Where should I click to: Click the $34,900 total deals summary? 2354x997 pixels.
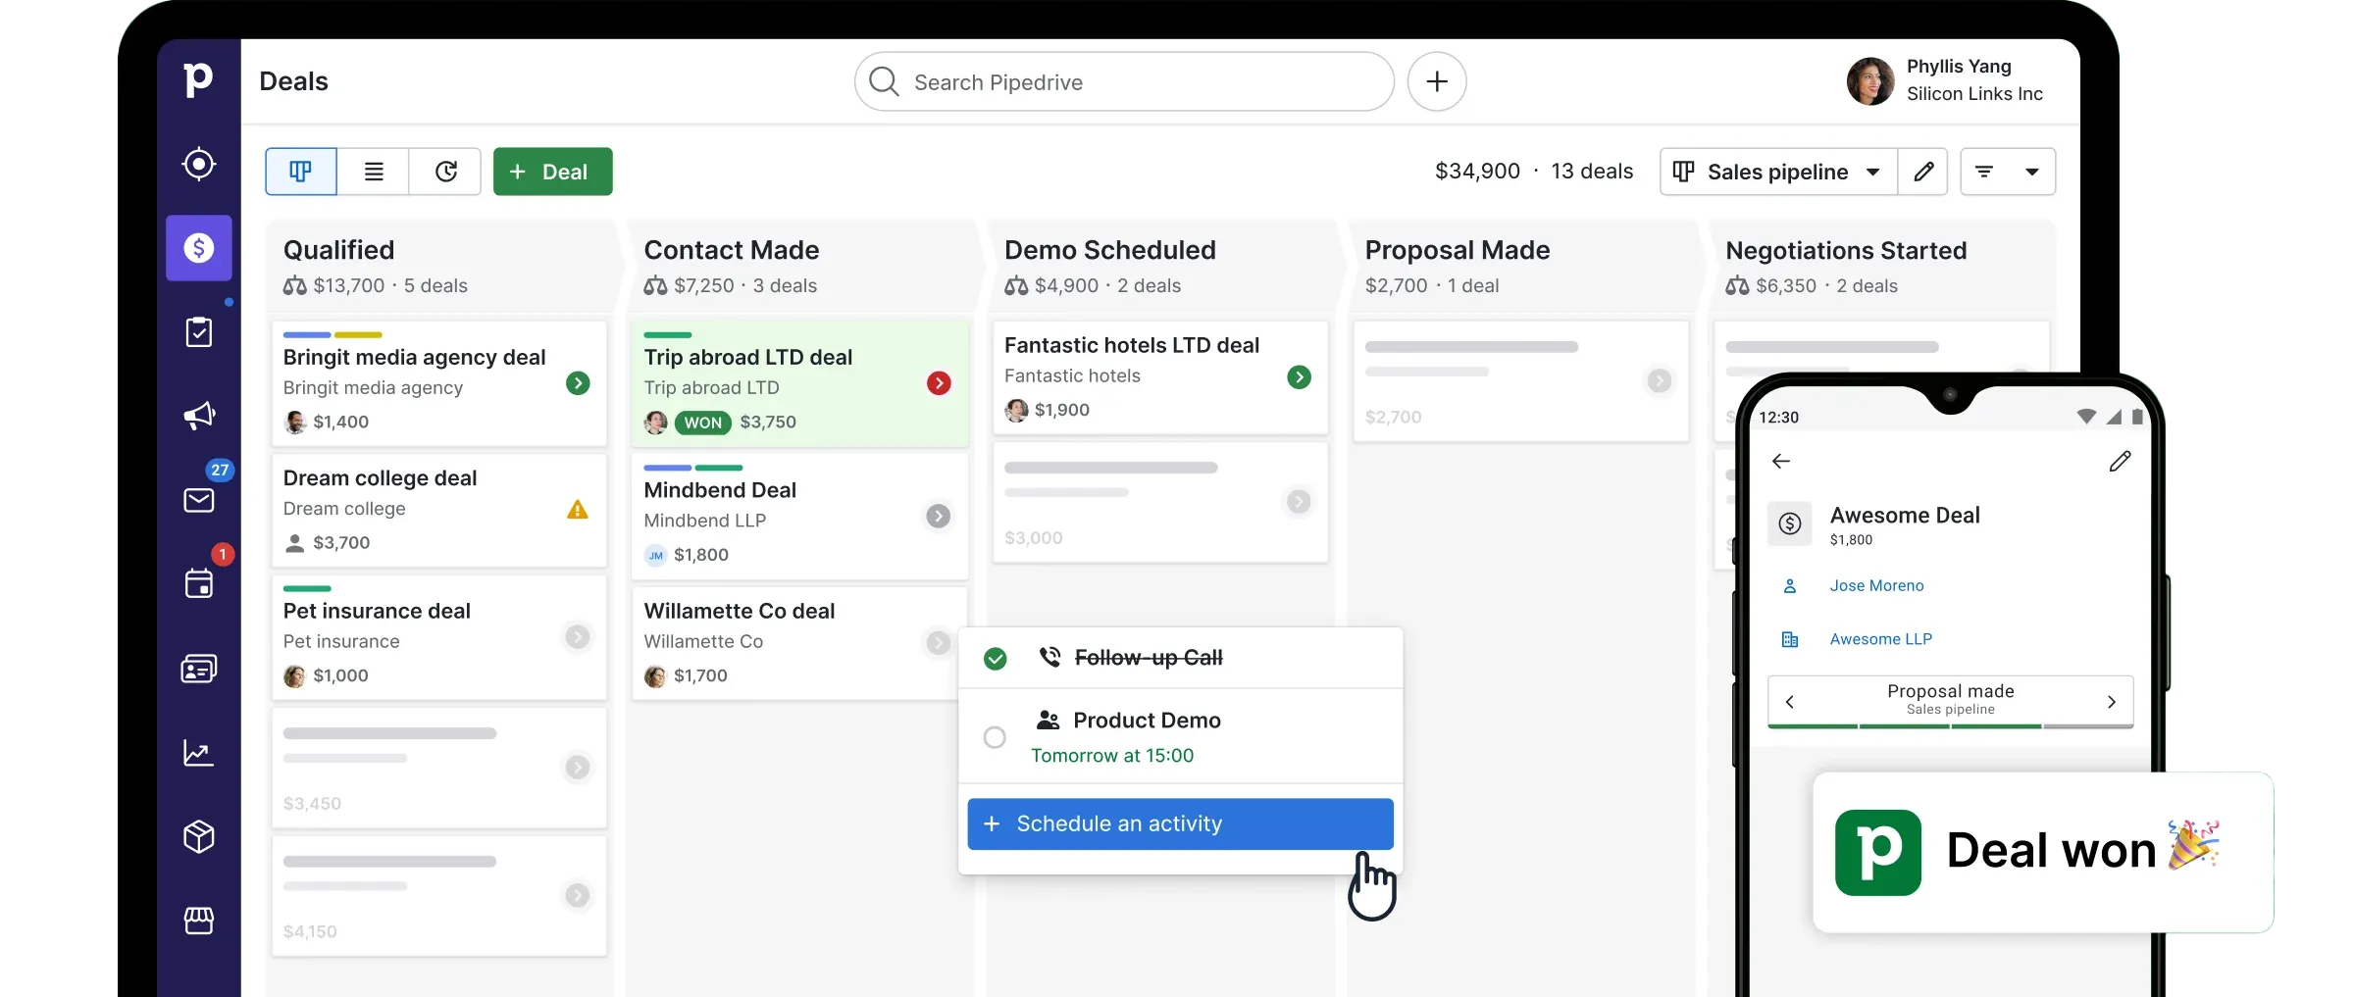click(1534, 172)
